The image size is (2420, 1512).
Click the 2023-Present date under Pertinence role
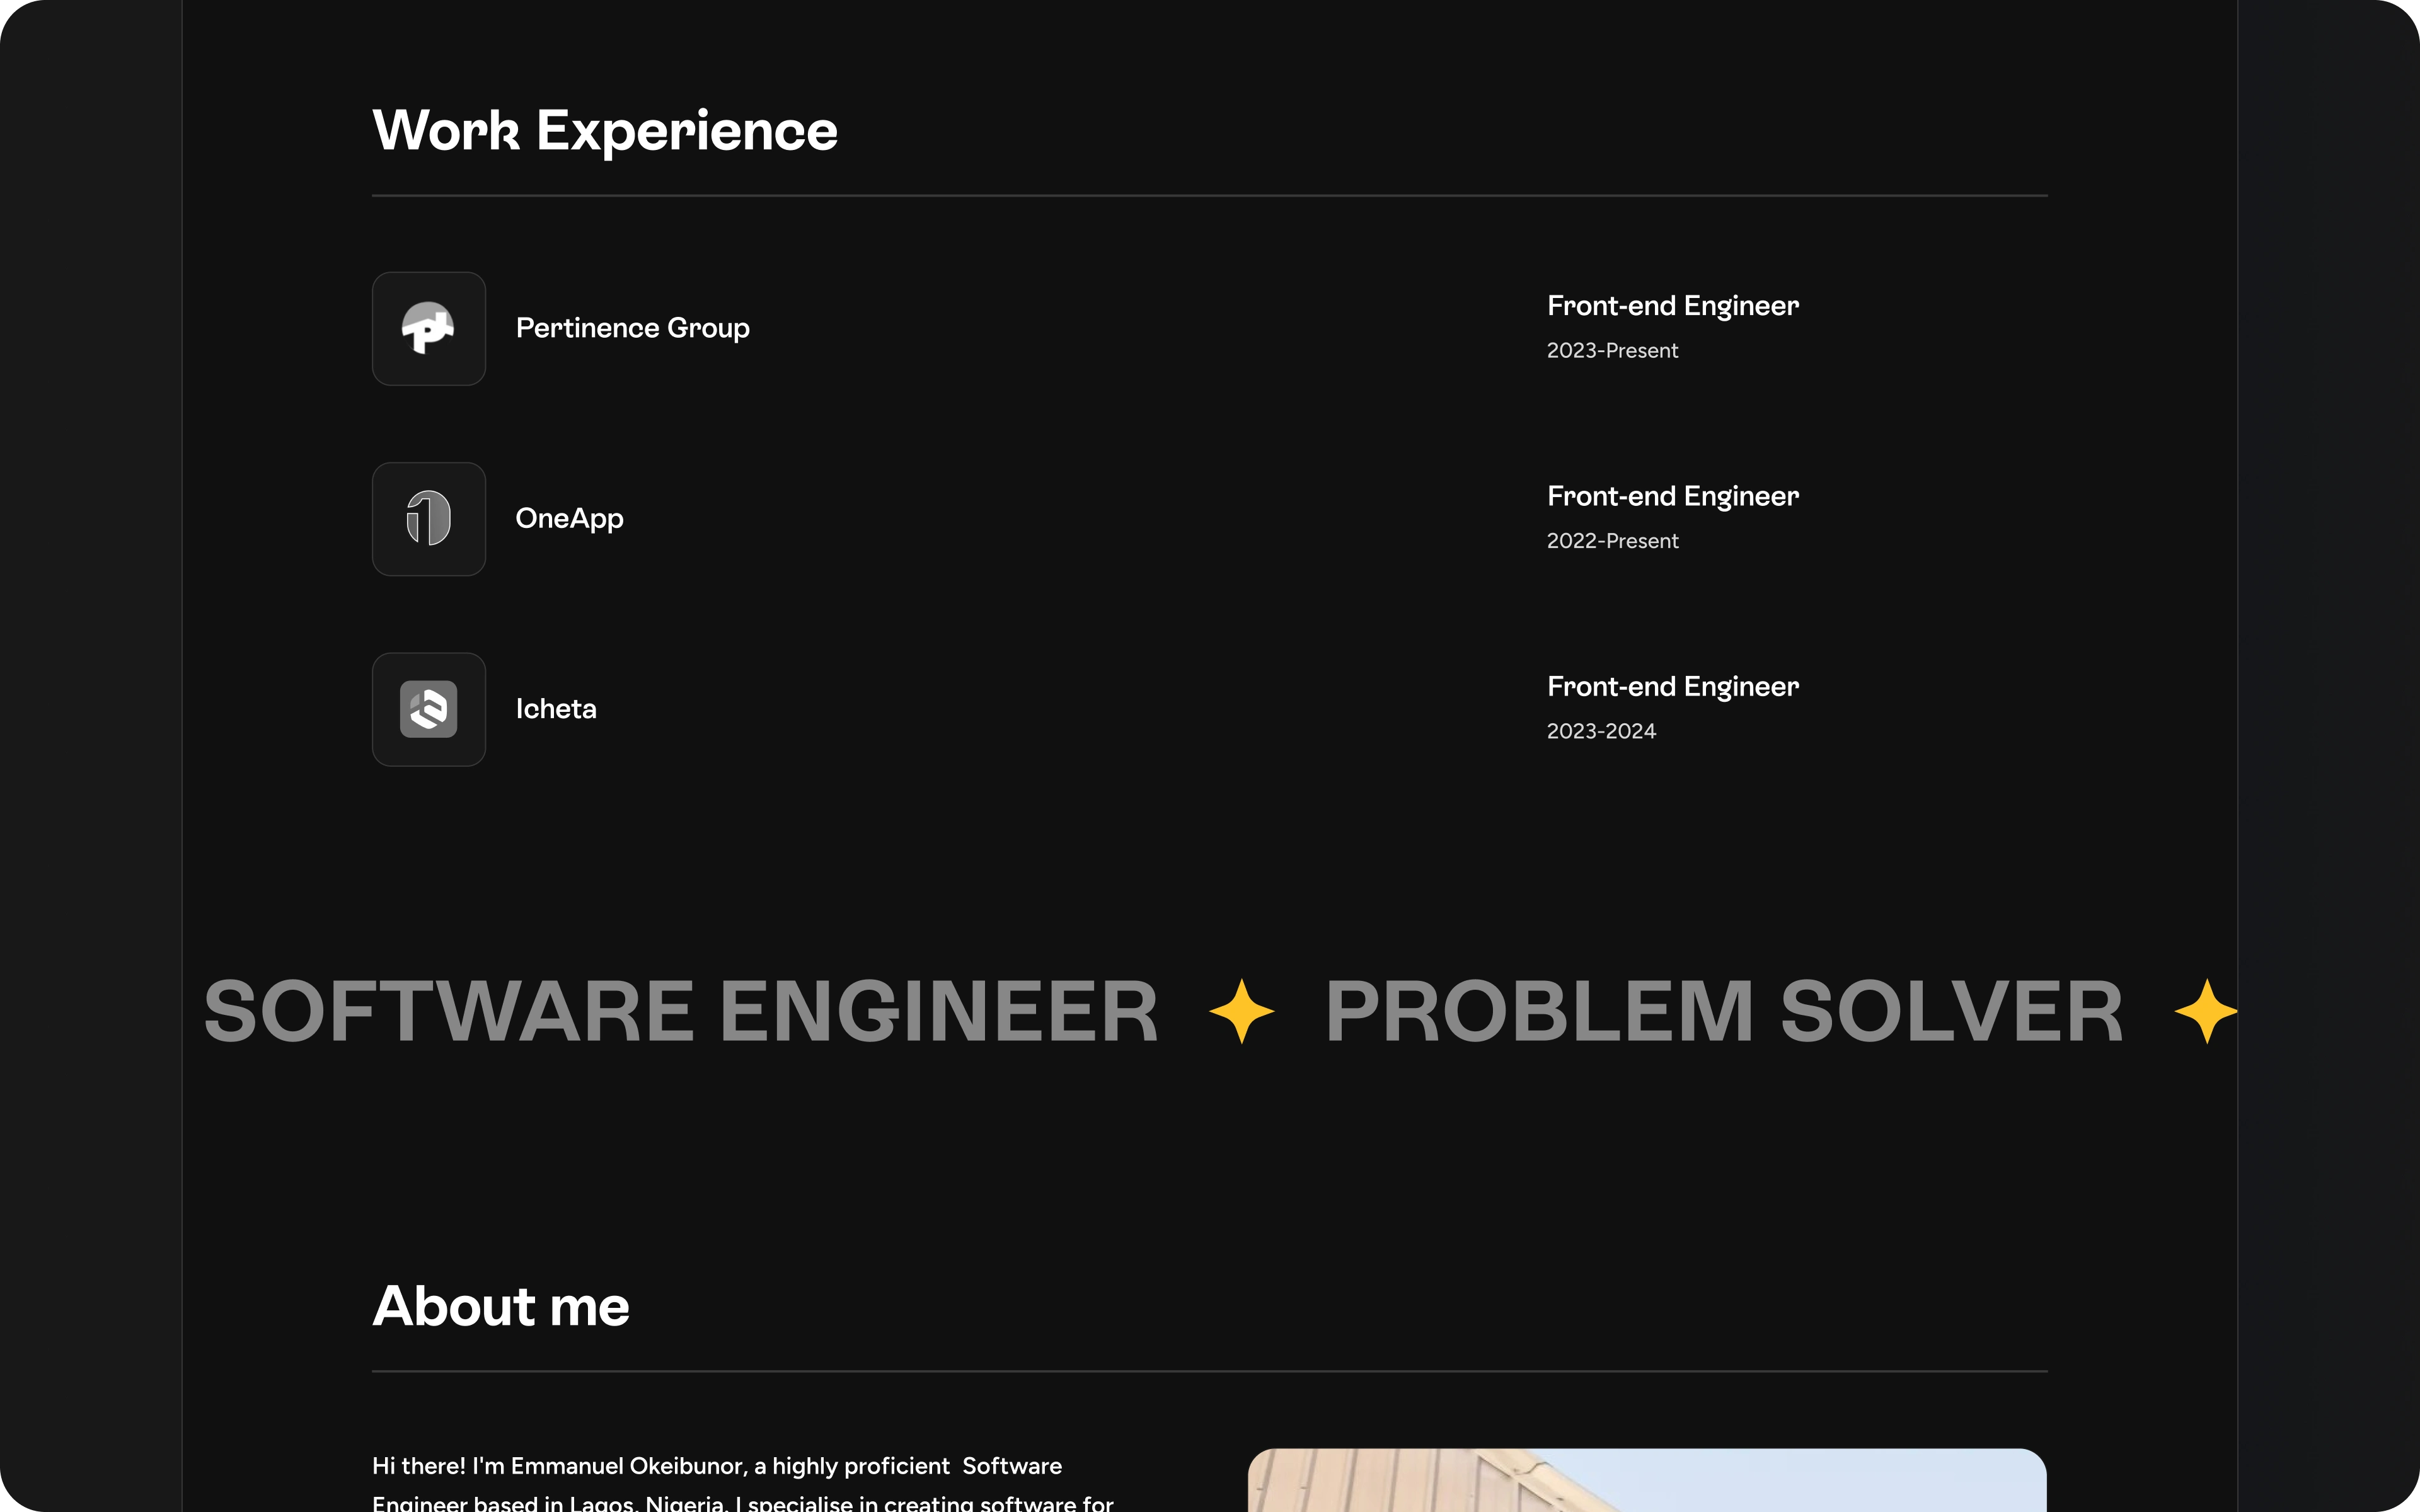coord(1612,351)
